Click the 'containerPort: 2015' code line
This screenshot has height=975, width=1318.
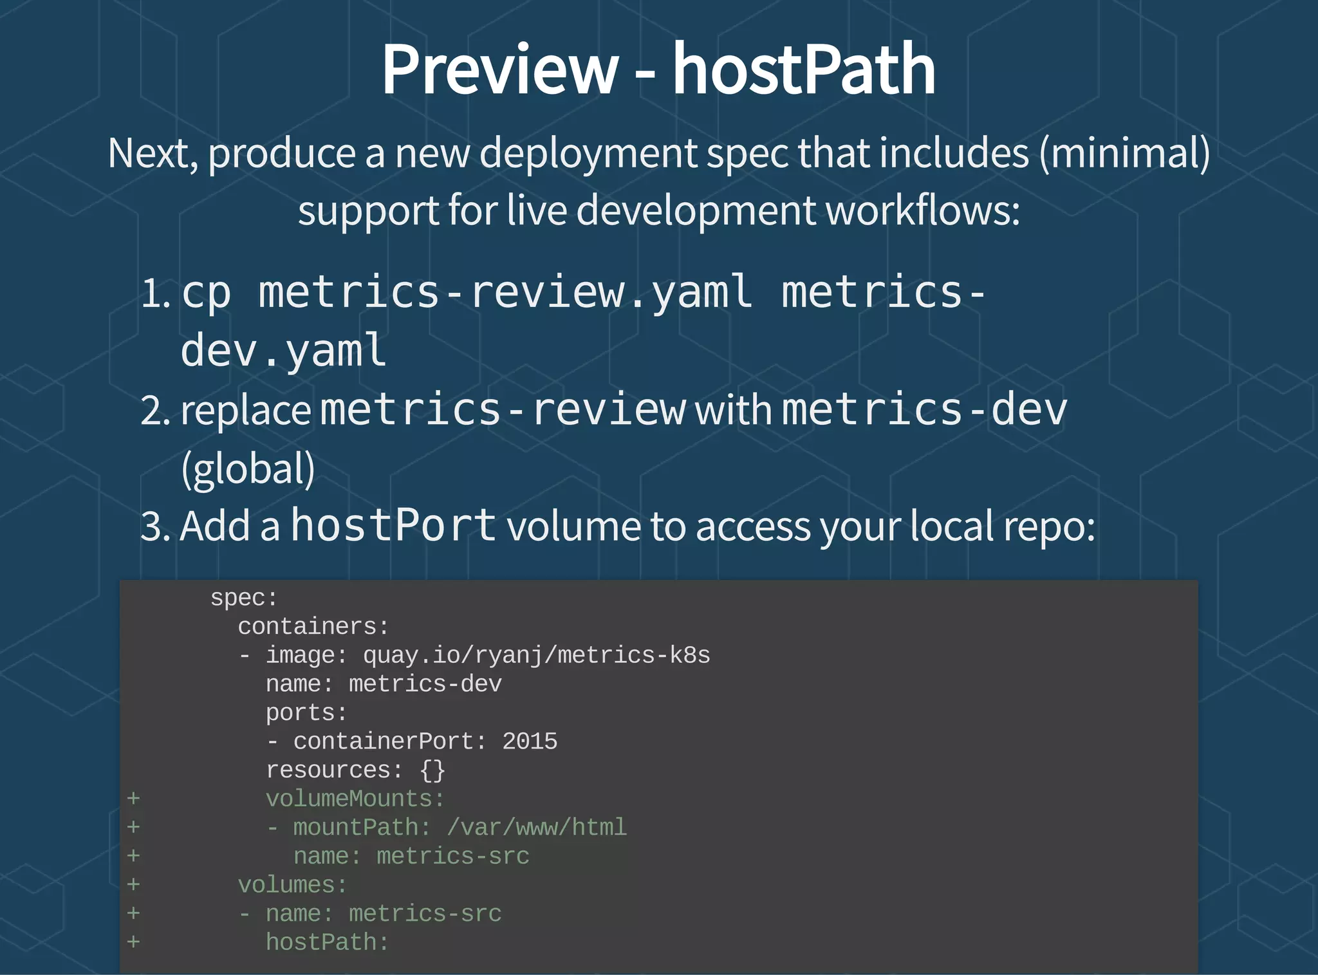tap(425, 741)
